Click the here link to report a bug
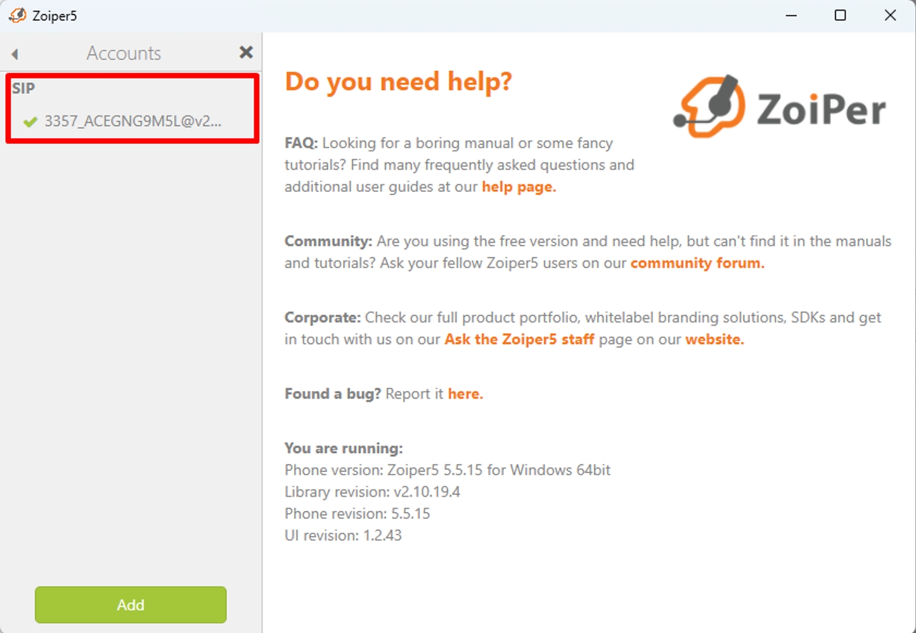This screenshot has width=916, height=633. (x=465, y=393)
